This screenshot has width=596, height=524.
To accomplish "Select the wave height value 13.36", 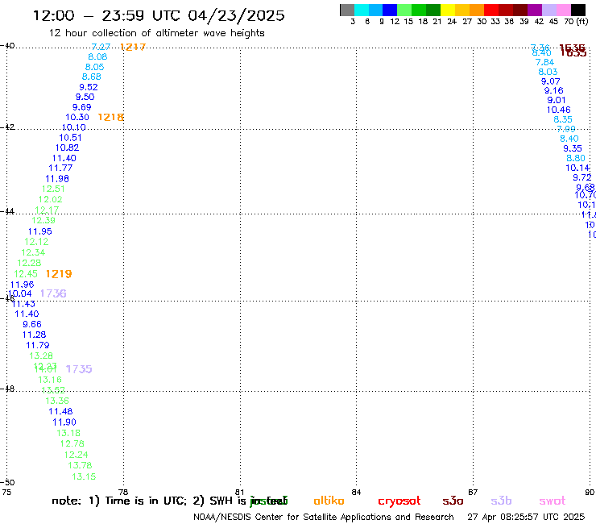I will click(x=57, y=401).
